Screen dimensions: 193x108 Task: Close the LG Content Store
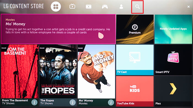[x=188, y=7]
